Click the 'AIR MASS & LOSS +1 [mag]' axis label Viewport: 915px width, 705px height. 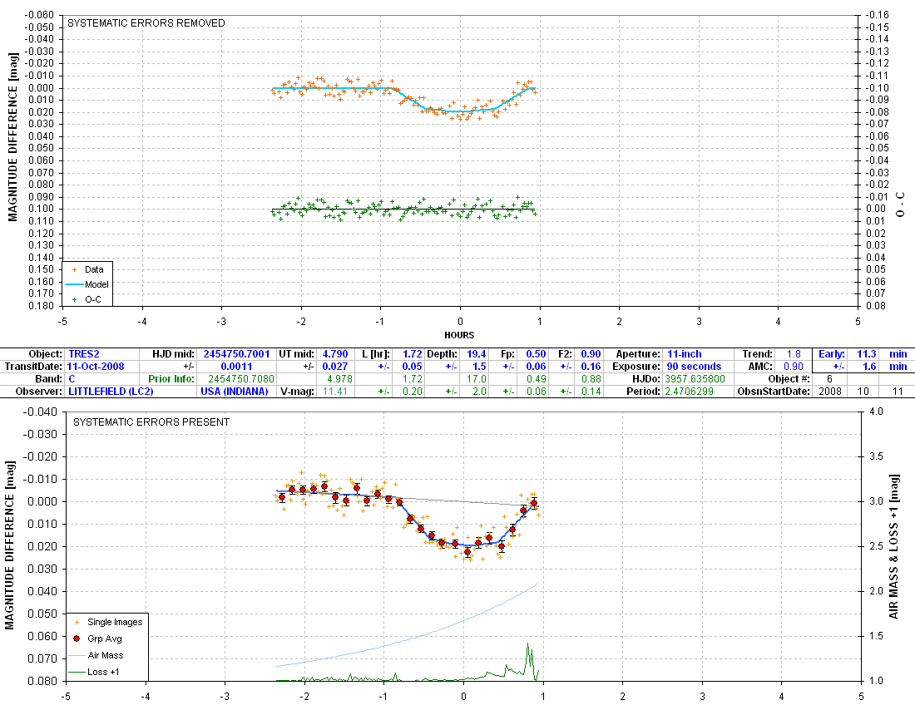(894, 546)
